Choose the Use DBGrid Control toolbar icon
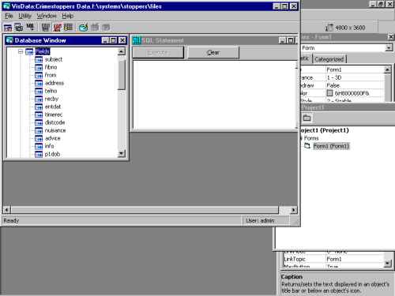The image size is (395, 296). tap(68, 27)
